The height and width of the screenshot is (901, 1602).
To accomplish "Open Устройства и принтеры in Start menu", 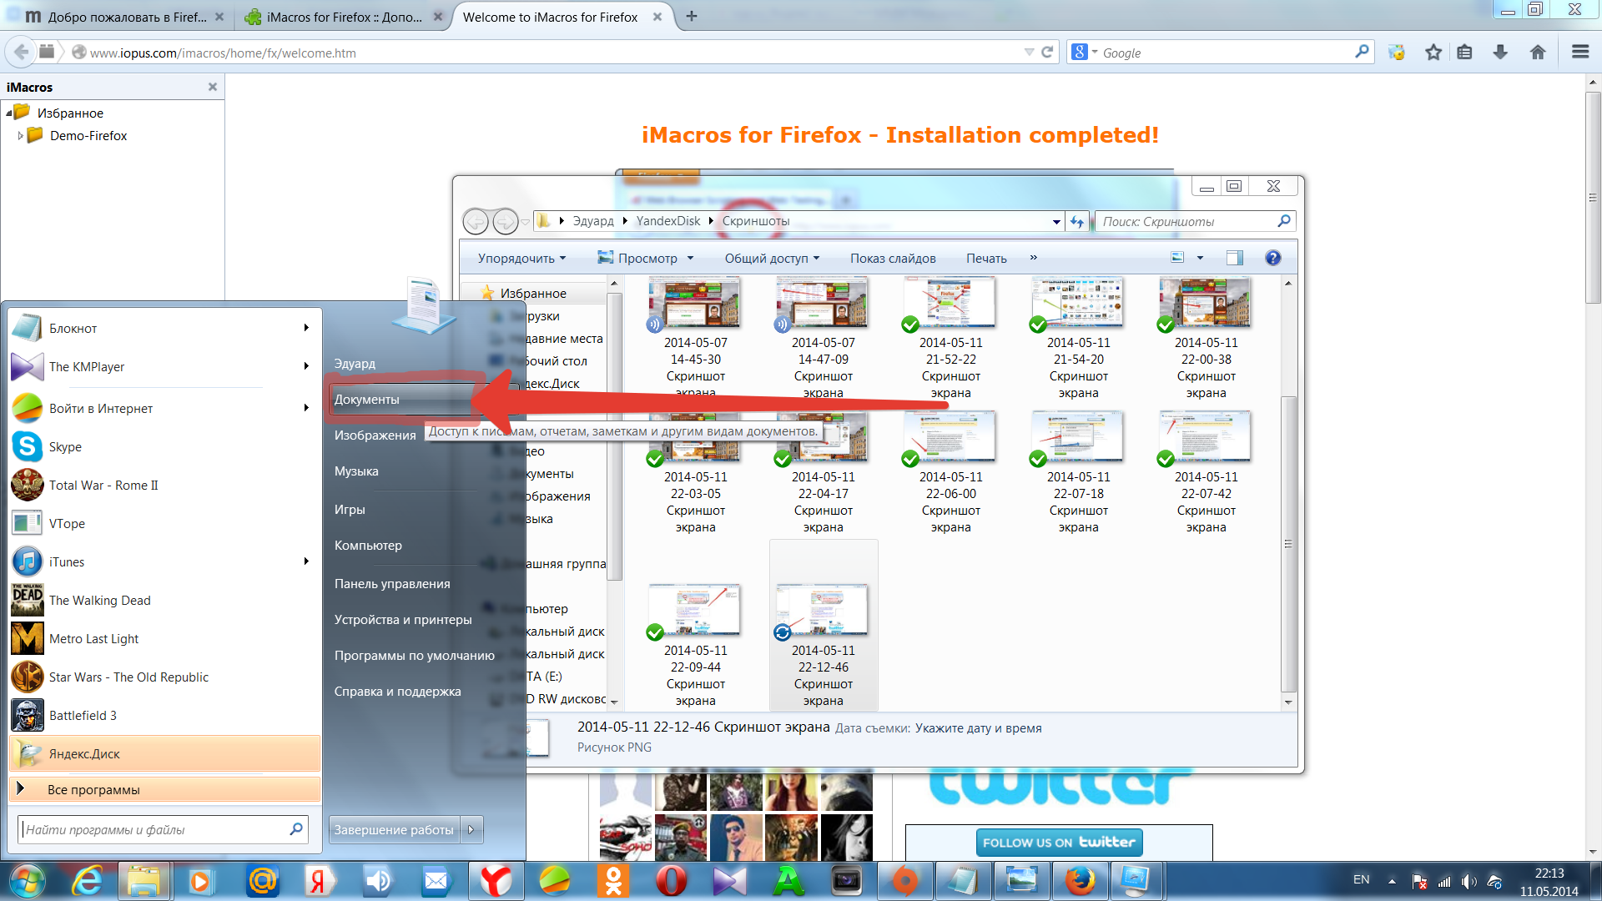I will click(x=403, y=620).
